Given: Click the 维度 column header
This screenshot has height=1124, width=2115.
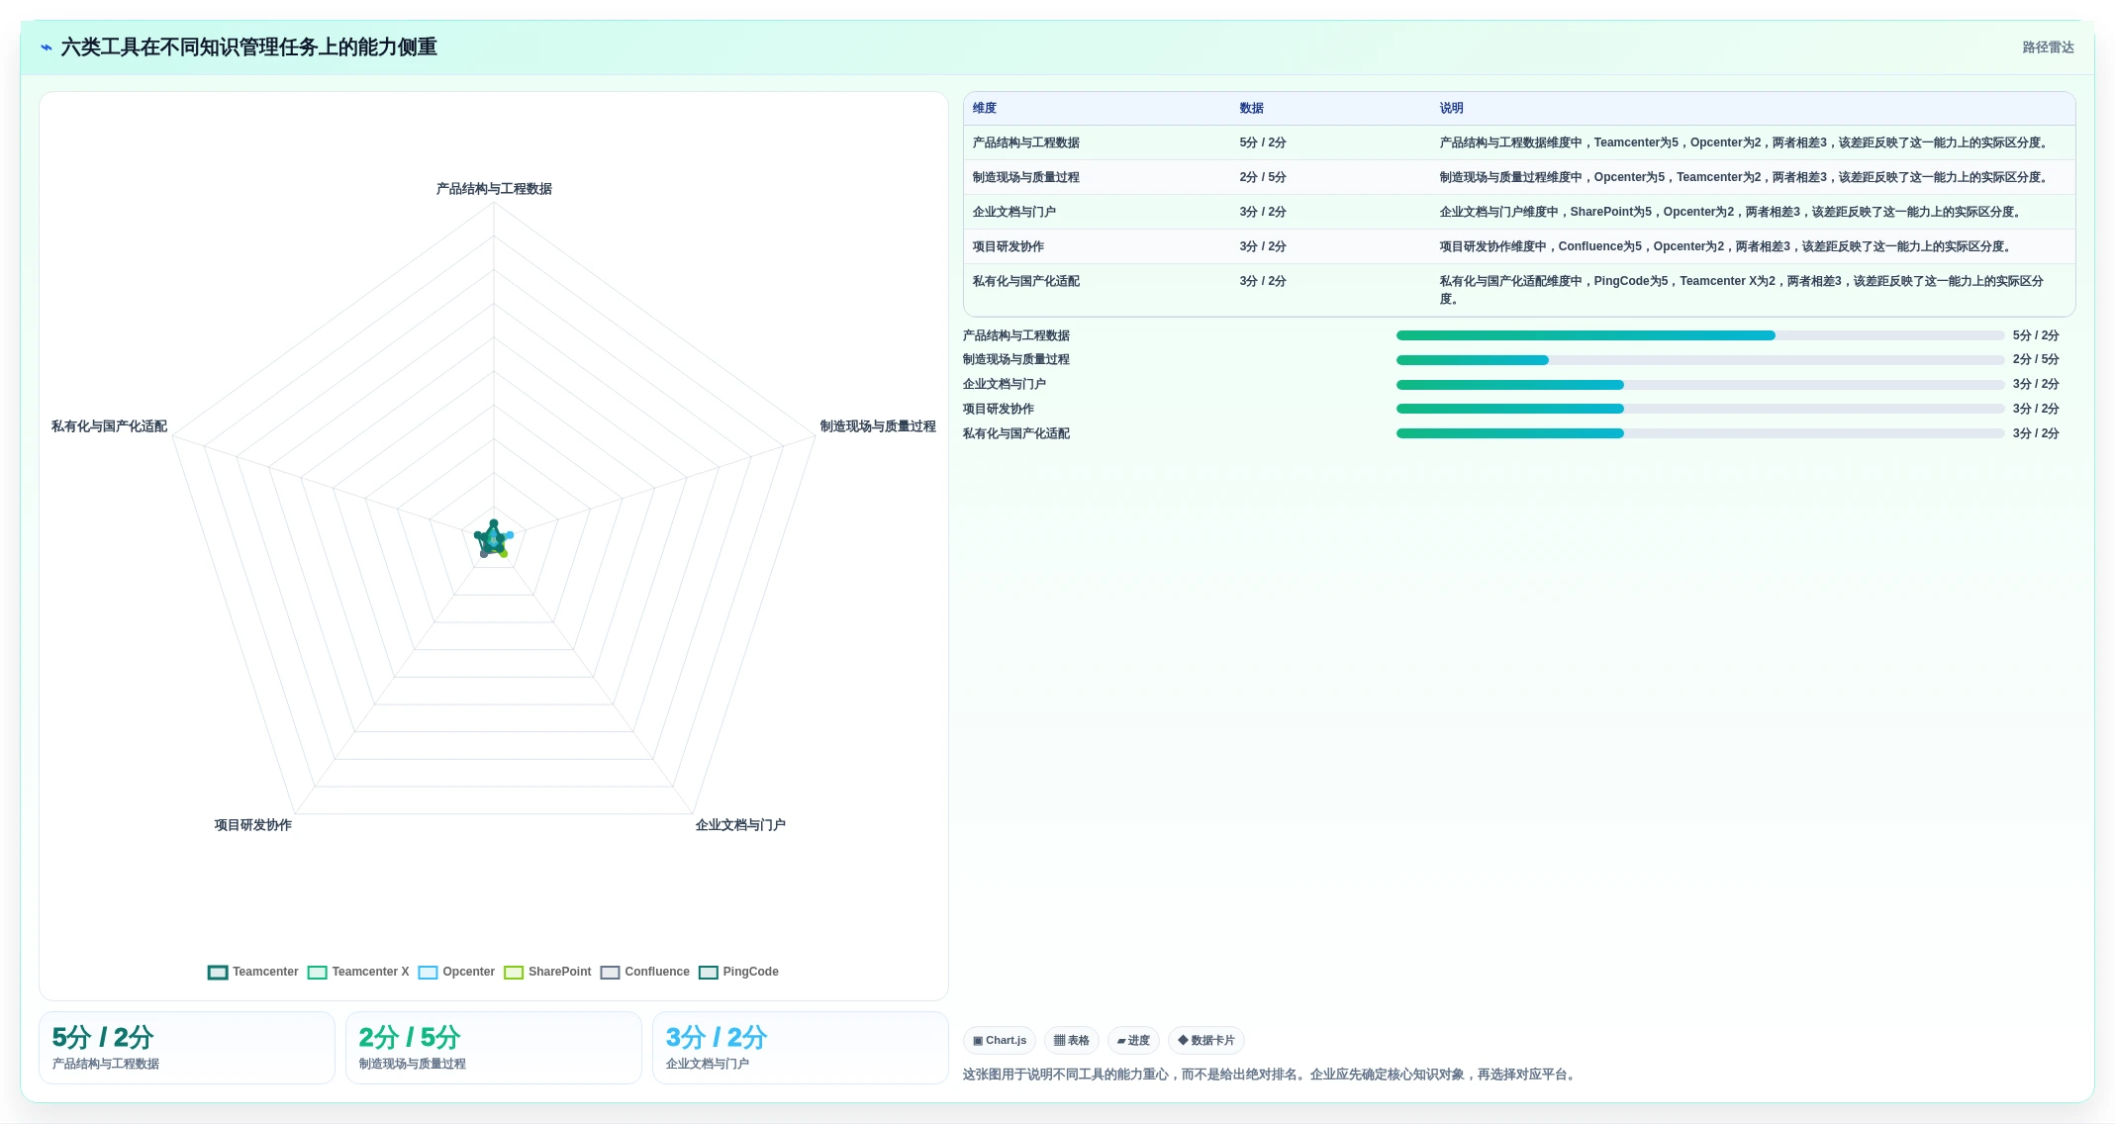Looking at the screenshot, I should 985,109.
